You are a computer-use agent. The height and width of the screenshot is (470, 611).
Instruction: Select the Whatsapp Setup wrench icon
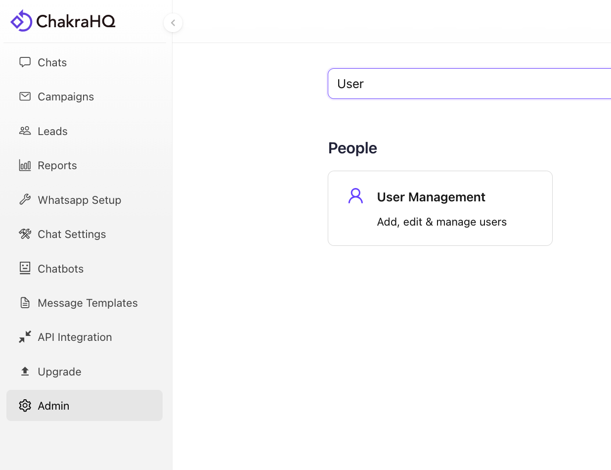[x=25, y=199]
